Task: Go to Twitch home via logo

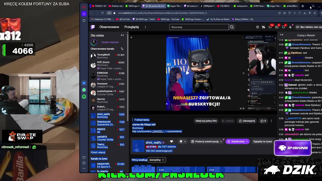Action: [93, 27]
